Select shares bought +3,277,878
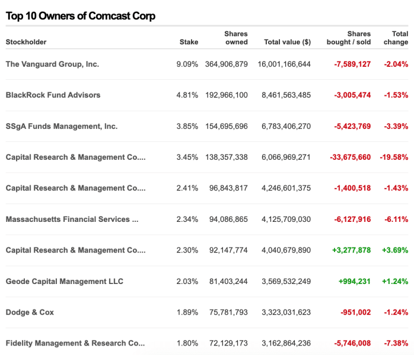 point(351,250)
